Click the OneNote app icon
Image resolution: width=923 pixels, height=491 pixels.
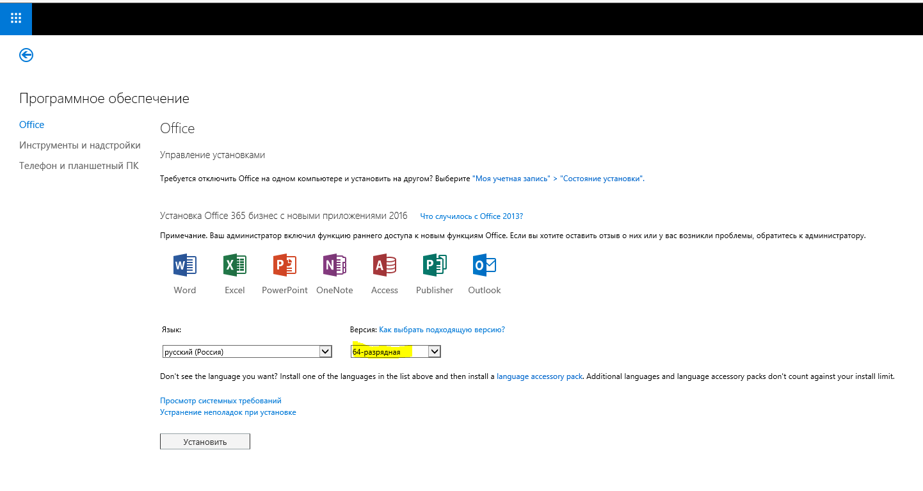[335, 265]
